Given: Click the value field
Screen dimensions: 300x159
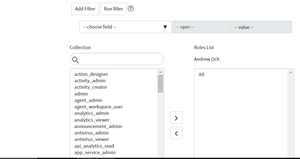Looking at the screenshot, I should click(261, 27).
